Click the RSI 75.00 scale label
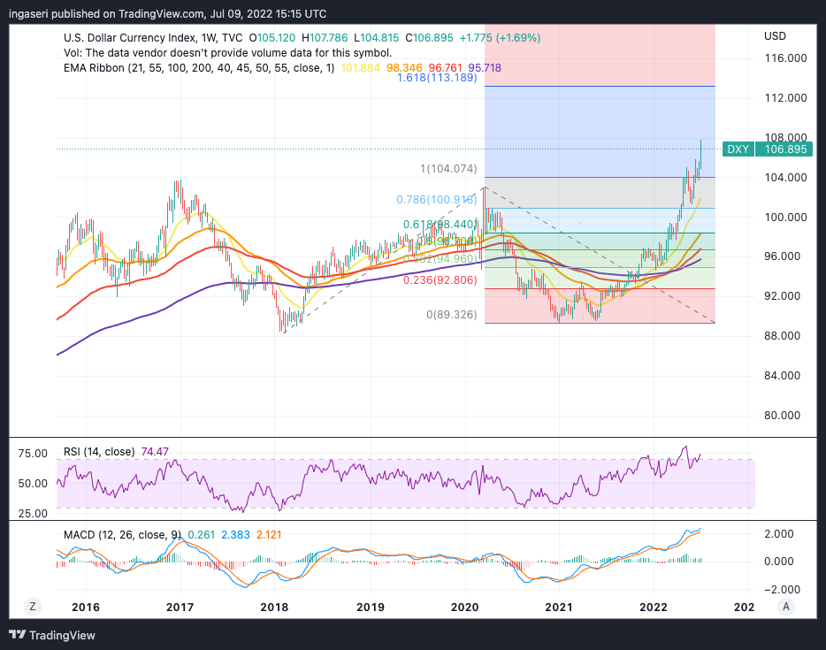 coord(33,454)
